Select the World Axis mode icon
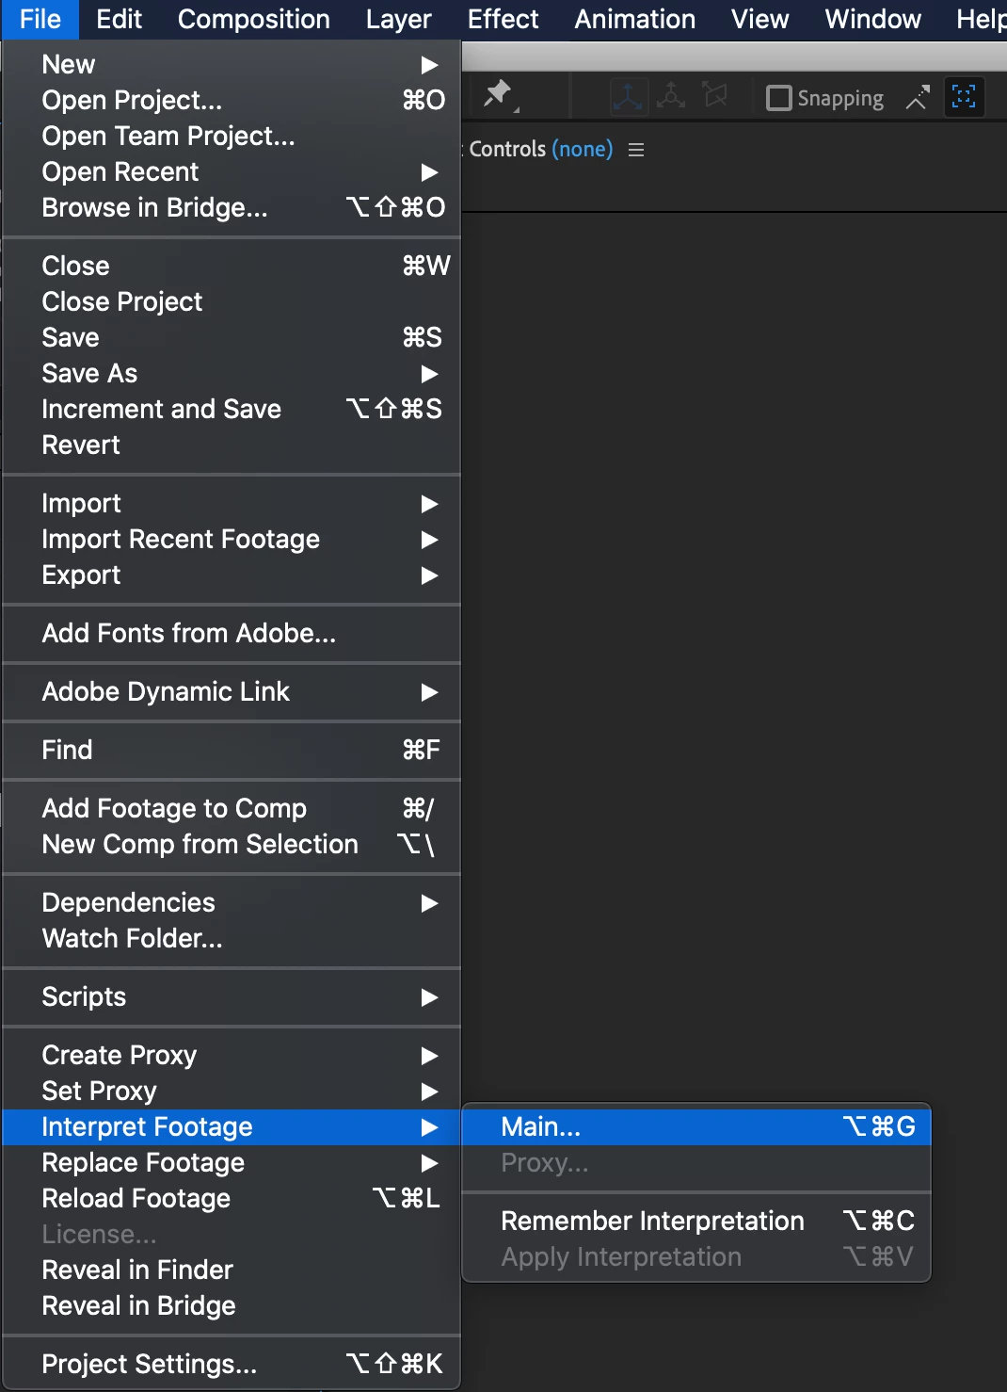 pyautogui.click(x=671, y=96)
